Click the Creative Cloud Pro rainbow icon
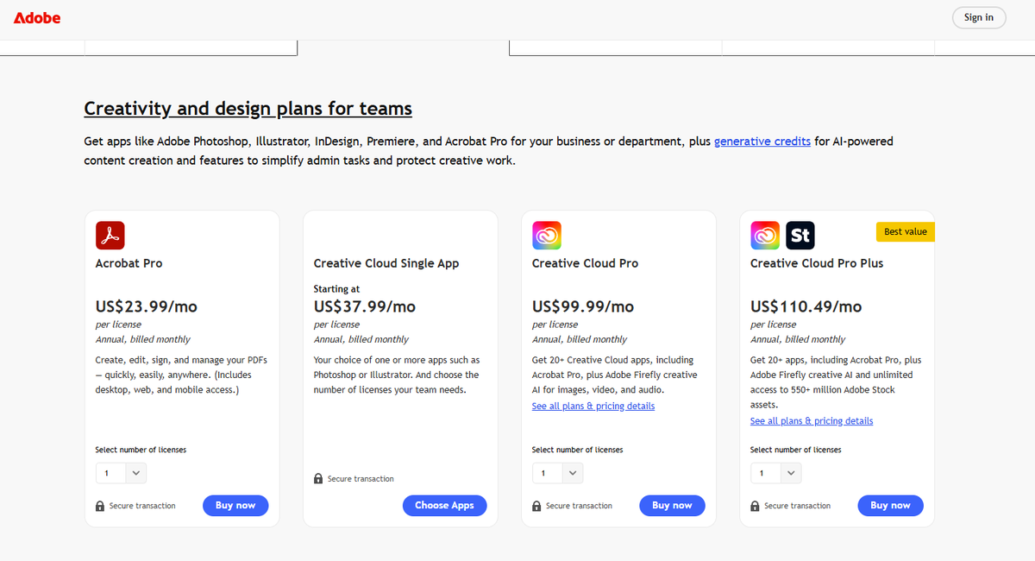The height and width of the screenshot is (561, 1035). [x=547, y=235]
